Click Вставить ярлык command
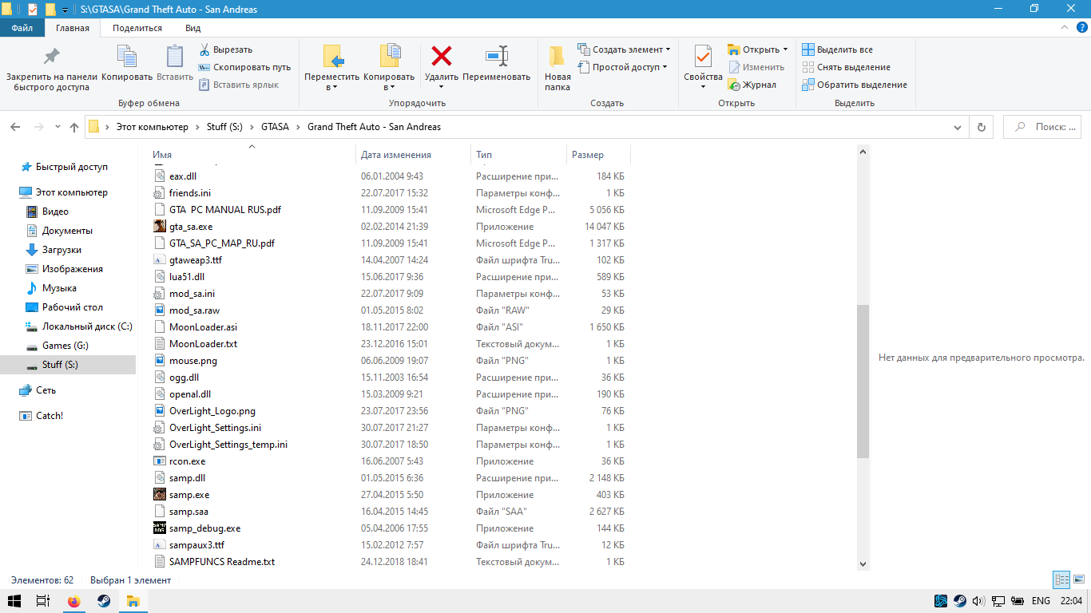Viewport: 1091px width, 613px height. tap(239, 85)
